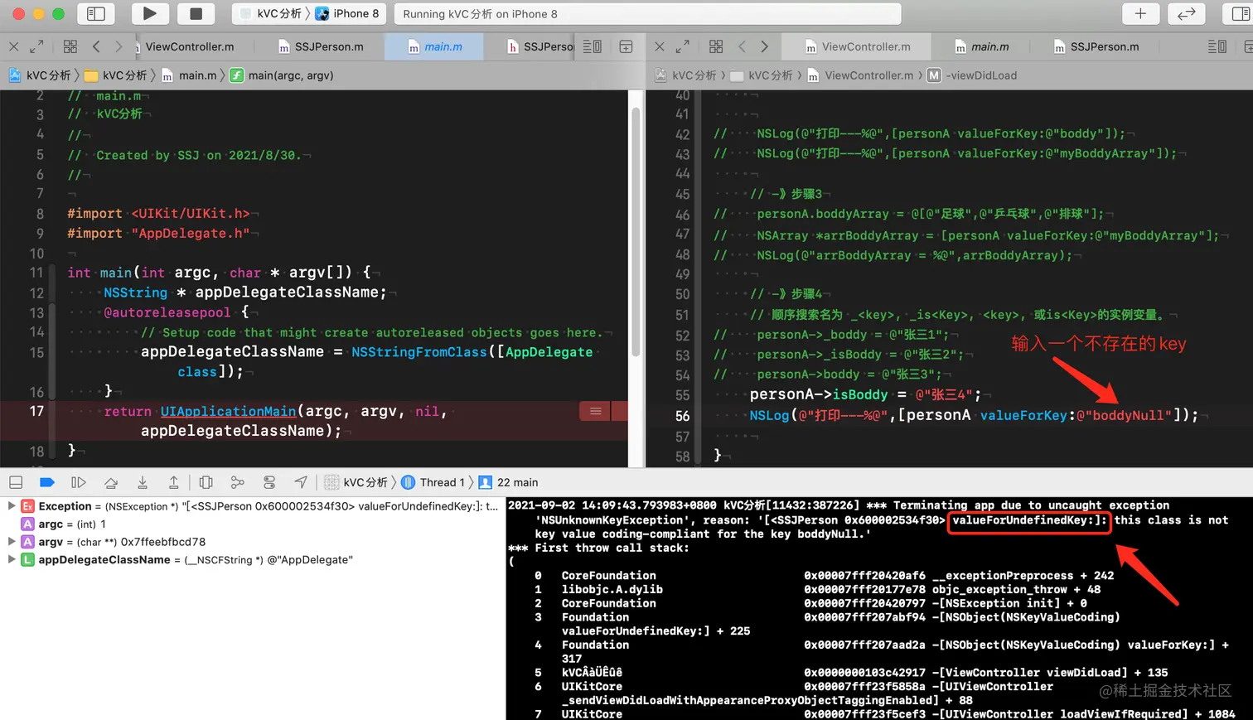Select the argc variable row
The image size is (1253, 720).
[x=253, y=524]
